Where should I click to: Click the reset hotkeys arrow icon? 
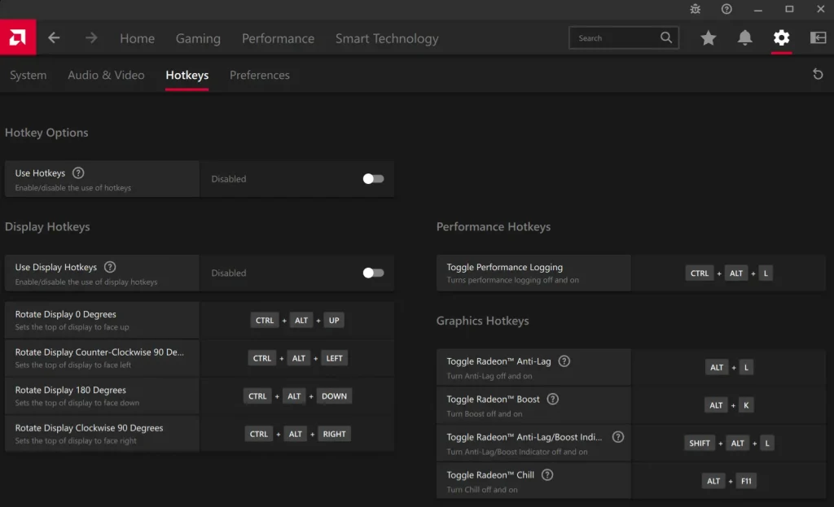point(818,74)
